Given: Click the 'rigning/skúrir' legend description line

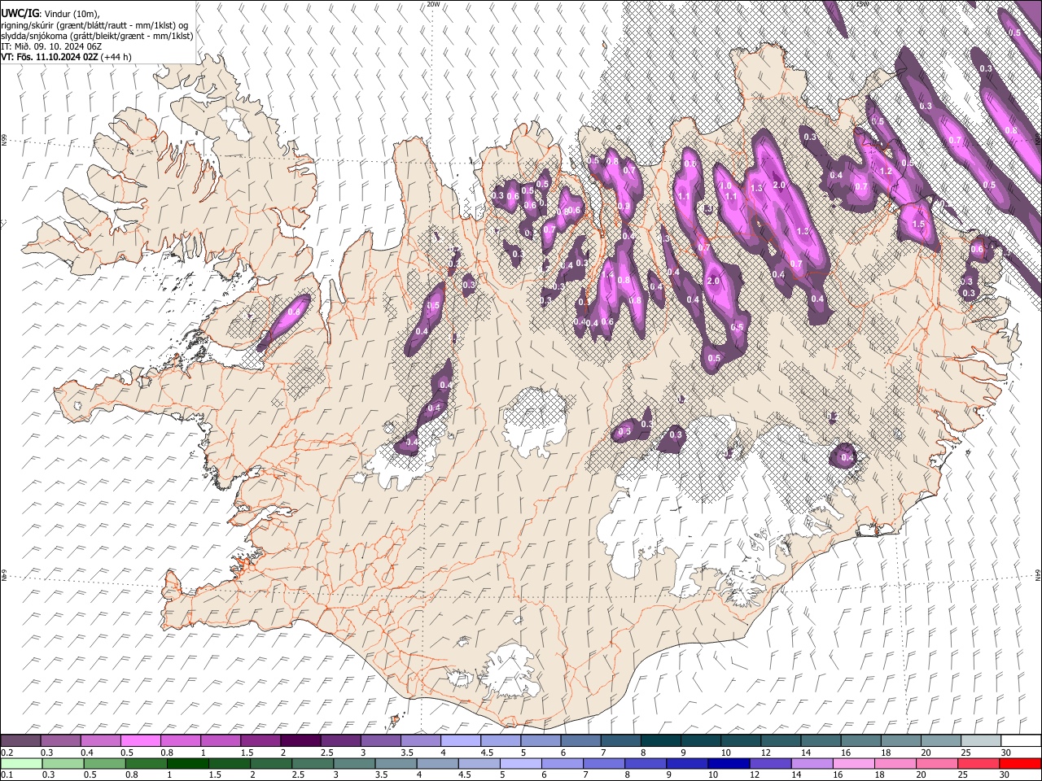Looking at the screenshot, I should click(x=95, y=25).
